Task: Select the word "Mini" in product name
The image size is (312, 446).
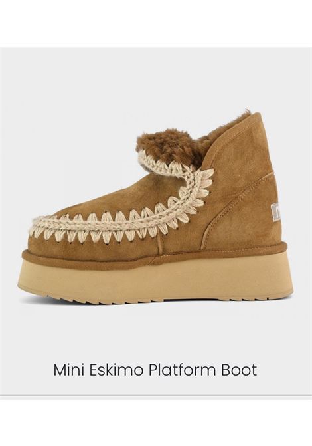Action: (70, 370)
